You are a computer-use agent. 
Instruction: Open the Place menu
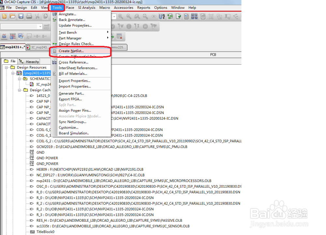click(x=70, y=8)
